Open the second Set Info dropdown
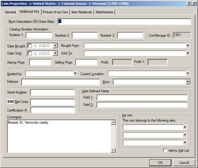 tap(185, 135)
